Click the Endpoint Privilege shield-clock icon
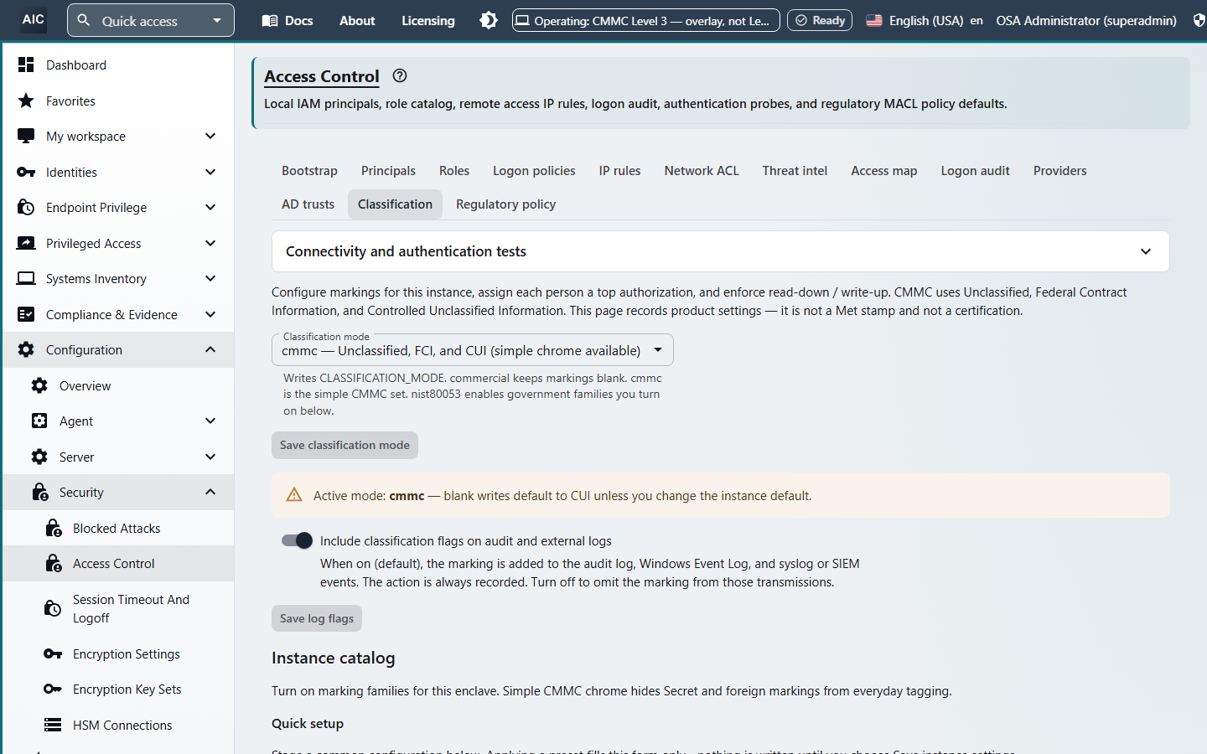This screenshot has width=1207, height=754. pos(26,207)
